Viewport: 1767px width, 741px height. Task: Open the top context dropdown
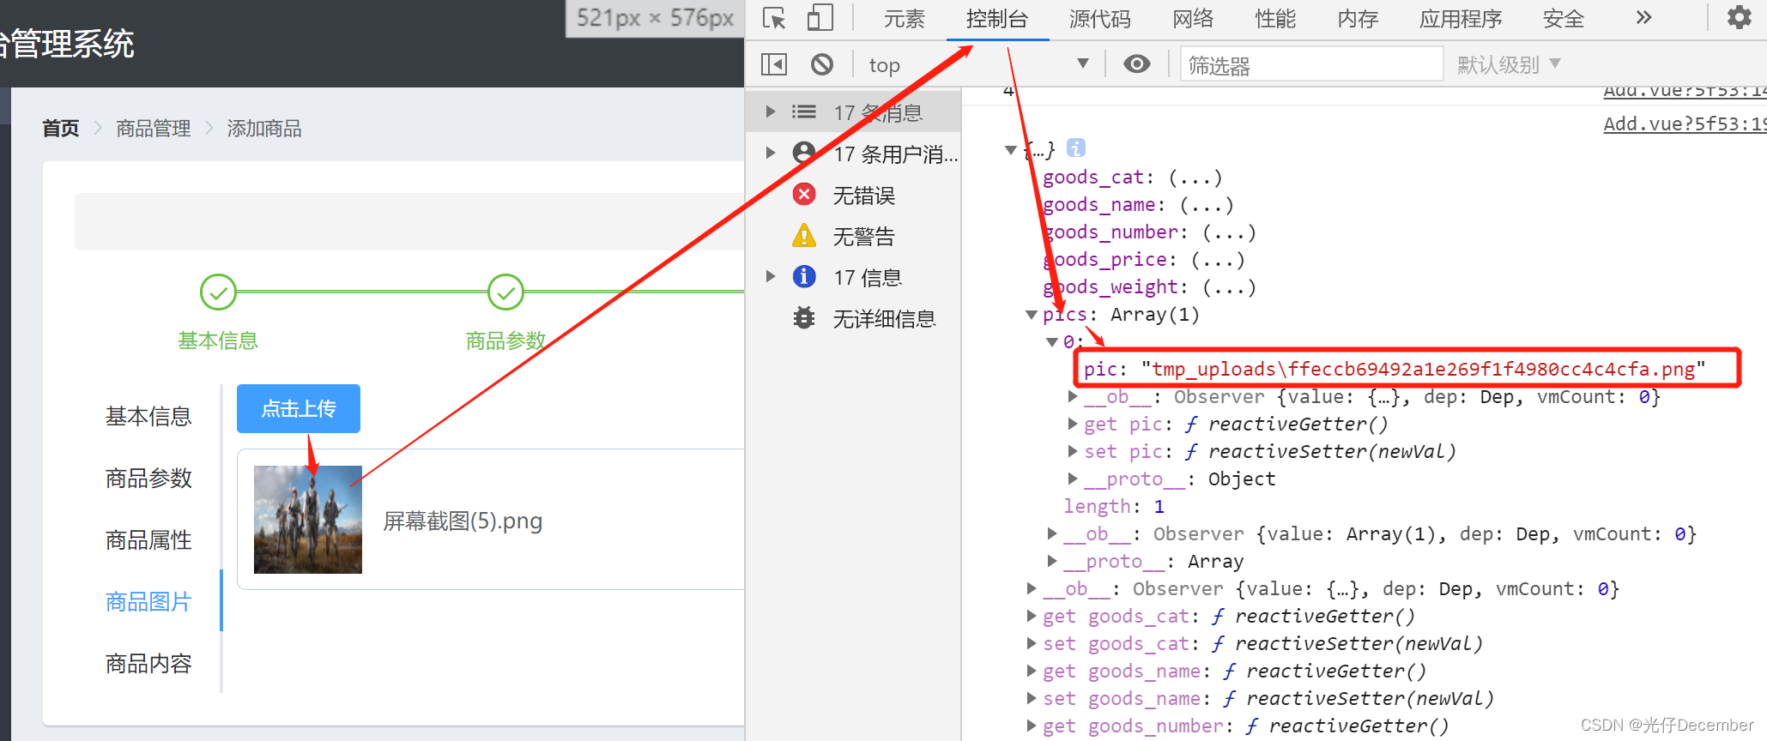[x=979, y=64]
